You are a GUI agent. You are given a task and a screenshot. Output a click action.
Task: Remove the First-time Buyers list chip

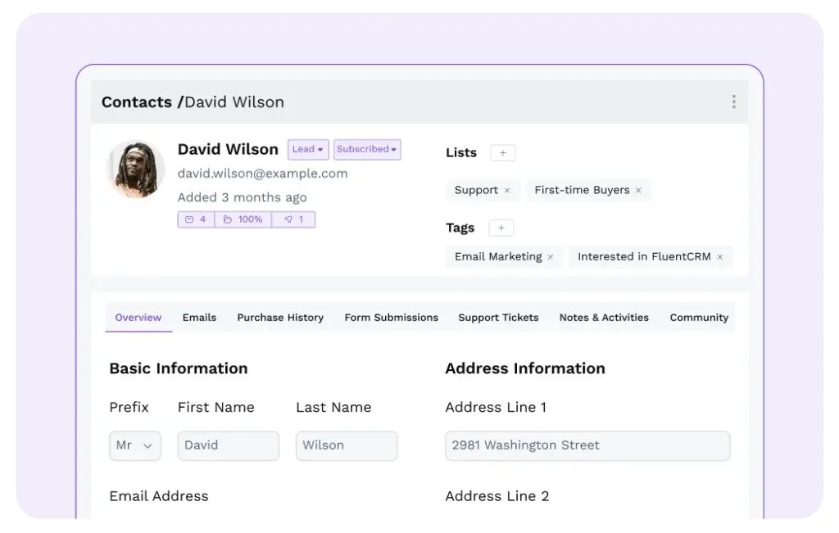click(638, 190)
